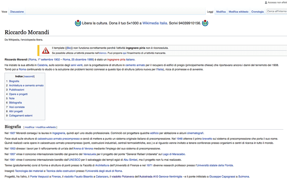Jump to Architettura e cemento armato section
This screenshot has width=287, height=180.
[26, 85]
